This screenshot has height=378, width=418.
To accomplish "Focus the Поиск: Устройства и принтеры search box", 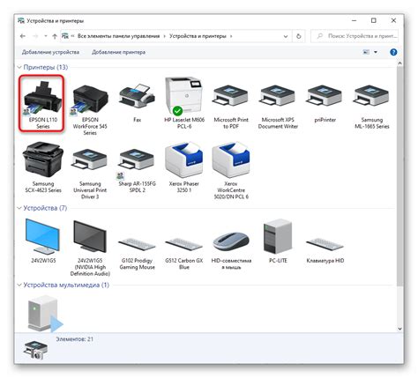I will (355, 36).
